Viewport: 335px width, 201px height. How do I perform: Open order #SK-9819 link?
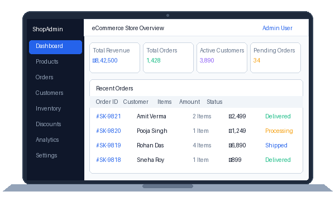(x=108, y=145)
